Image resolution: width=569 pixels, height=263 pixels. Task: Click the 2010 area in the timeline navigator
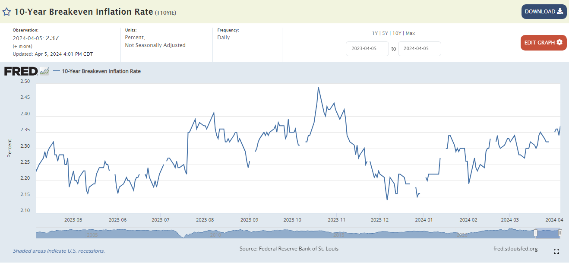coord(215,234)
